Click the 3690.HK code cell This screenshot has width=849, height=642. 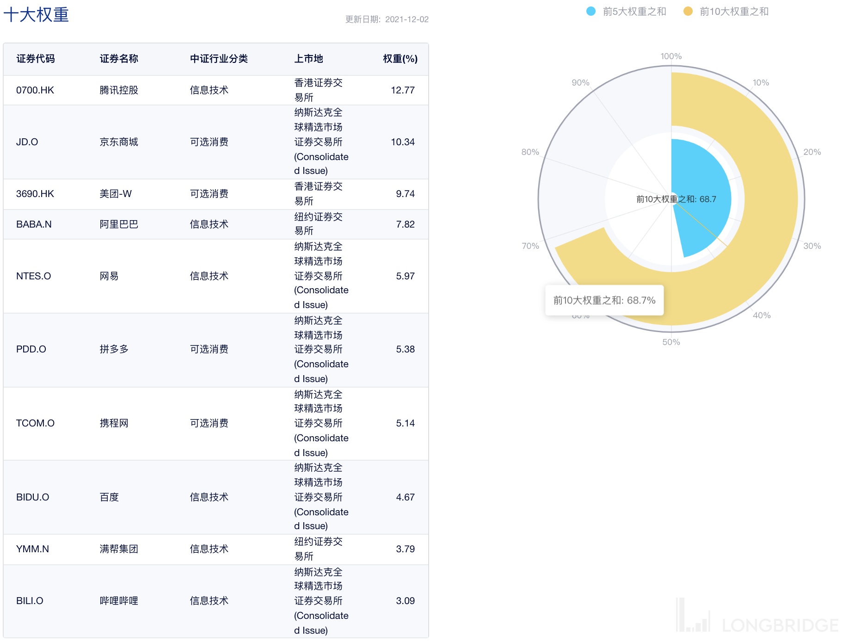pos(35,194)
